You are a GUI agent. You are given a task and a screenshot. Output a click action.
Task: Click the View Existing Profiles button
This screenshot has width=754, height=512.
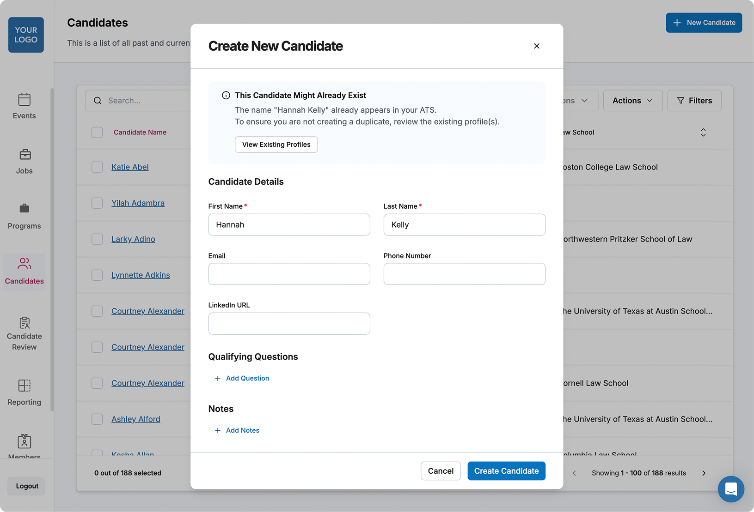coord(276,145)
